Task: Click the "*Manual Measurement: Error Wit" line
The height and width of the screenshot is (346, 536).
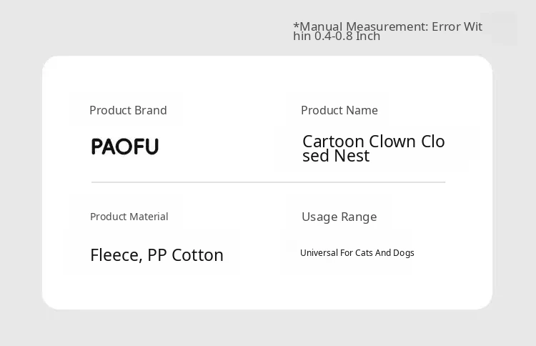Action: pyautogui.click(x=387, y=26)
